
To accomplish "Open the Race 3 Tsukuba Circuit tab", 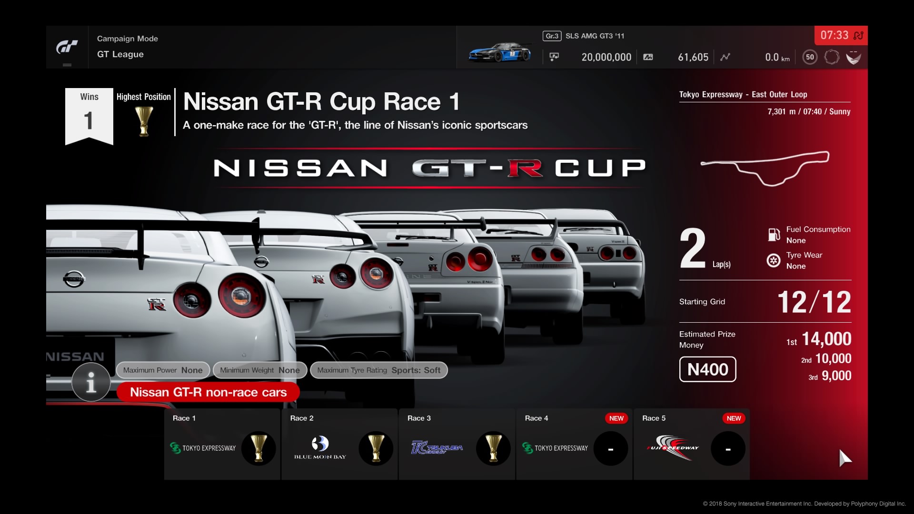I will [457, 444].
